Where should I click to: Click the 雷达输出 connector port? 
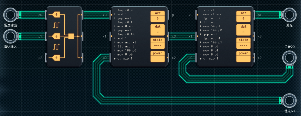click(11, 15)
